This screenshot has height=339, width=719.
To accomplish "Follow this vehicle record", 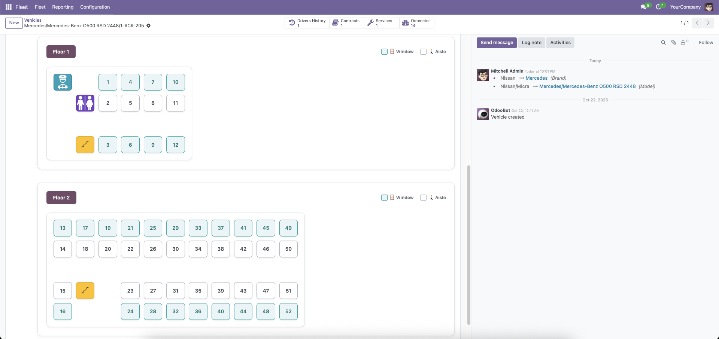I will pyautogui.click(x=706, y=43).
